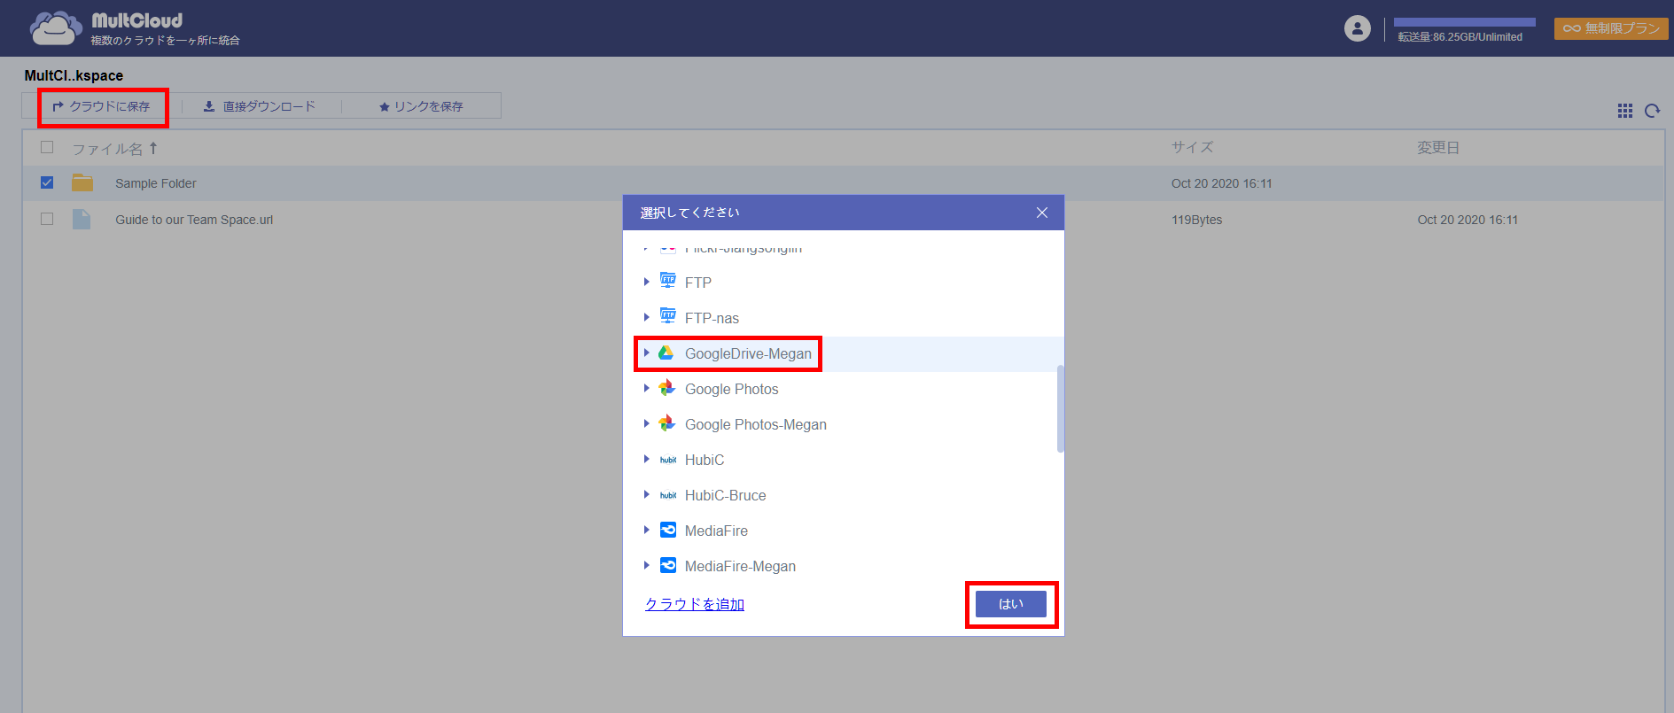Open the クラウドを追加 link
The height and width of the screenshot is (713, 1674).
(x=695, y=604)
